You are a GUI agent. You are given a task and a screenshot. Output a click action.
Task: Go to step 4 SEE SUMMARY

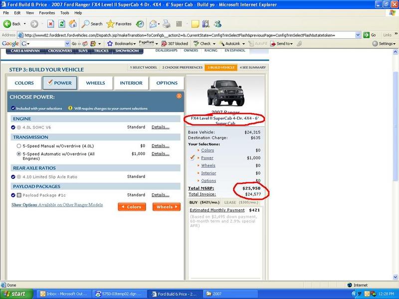click(x=252, y=67)
